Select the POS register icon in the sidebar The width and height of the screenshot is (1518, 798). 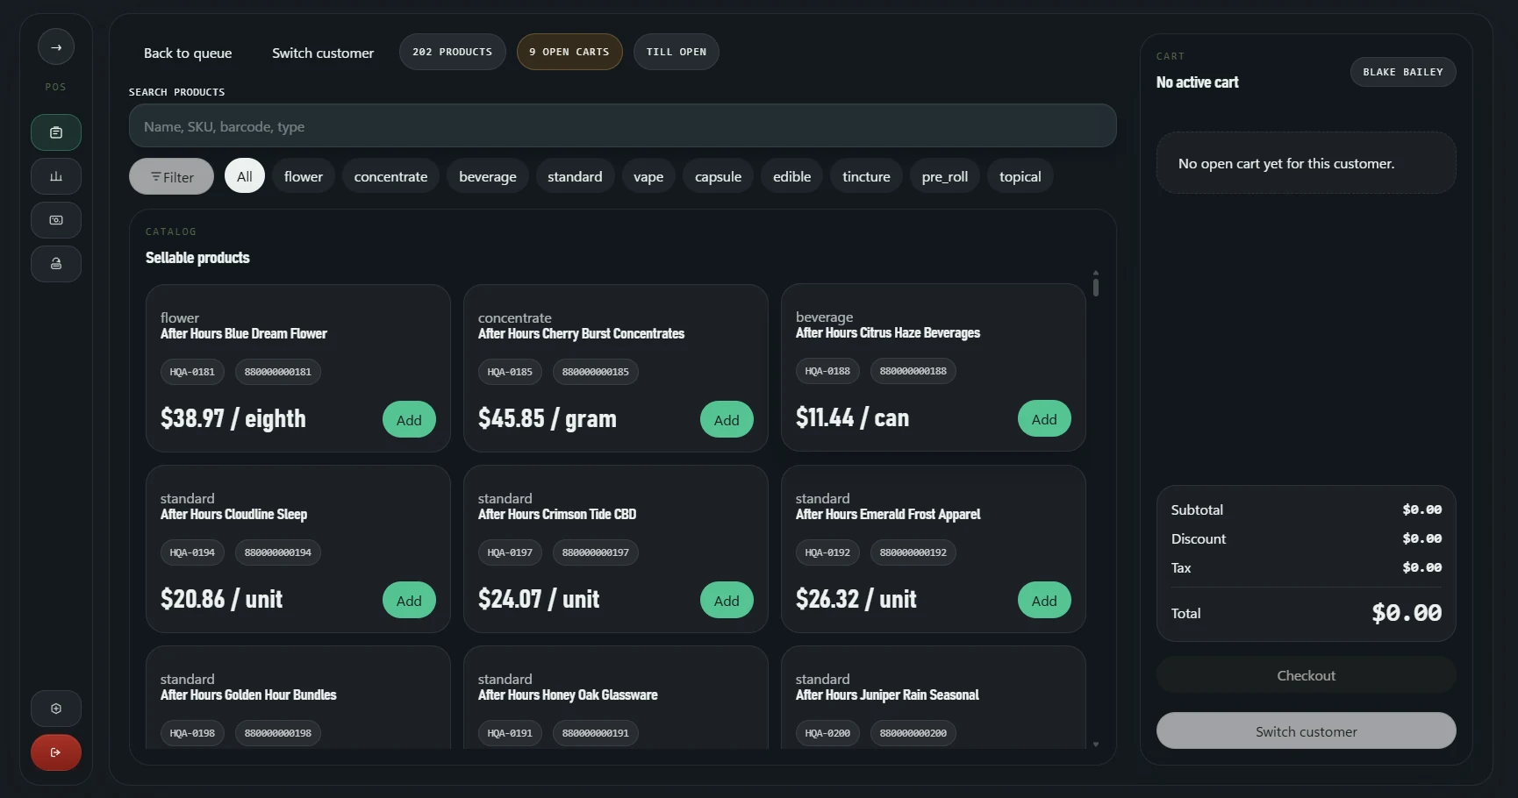(x=55, y=132)
